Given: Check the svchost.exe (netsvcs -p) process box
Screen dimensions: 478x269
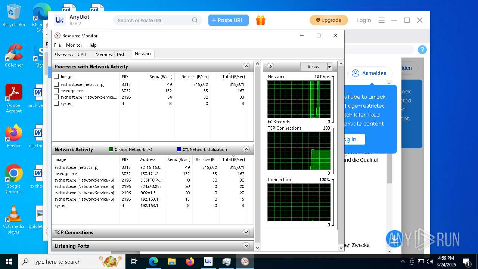Looking at the screenshot, I should [56, 84].
